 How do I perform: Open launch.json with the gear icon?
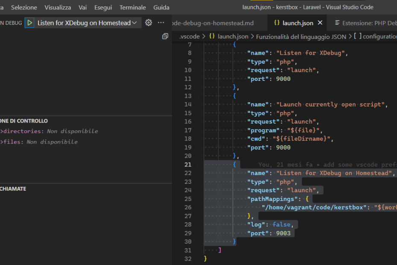[x=149, y=23]
